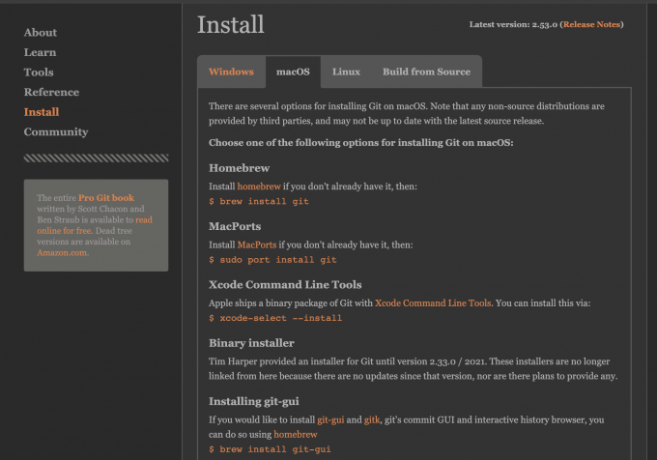Open the Reference sidebar link
Viewport: 657px width, 460px height.
51,92
